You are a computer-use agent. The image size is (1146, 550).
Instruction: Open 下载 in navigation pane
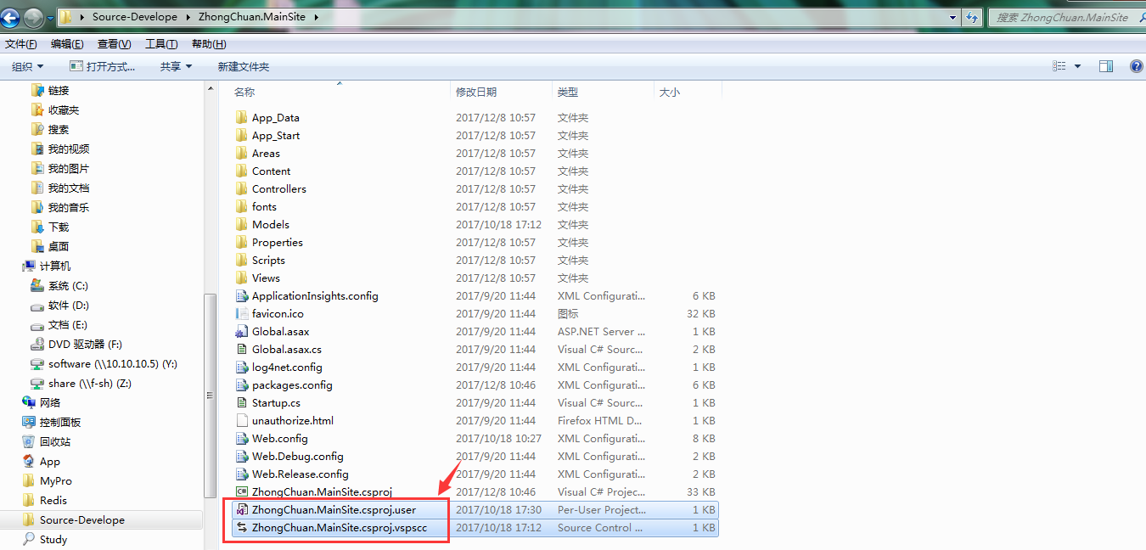point(59,227)
